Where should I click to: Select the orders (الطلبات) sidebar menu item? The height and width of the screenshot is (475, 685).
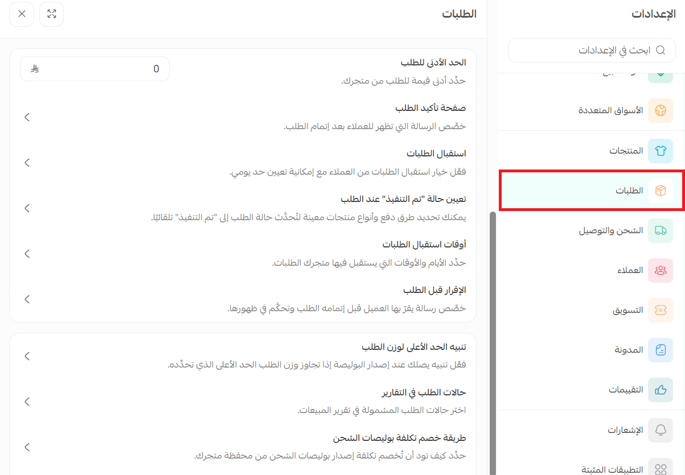[x=629, y=191]
